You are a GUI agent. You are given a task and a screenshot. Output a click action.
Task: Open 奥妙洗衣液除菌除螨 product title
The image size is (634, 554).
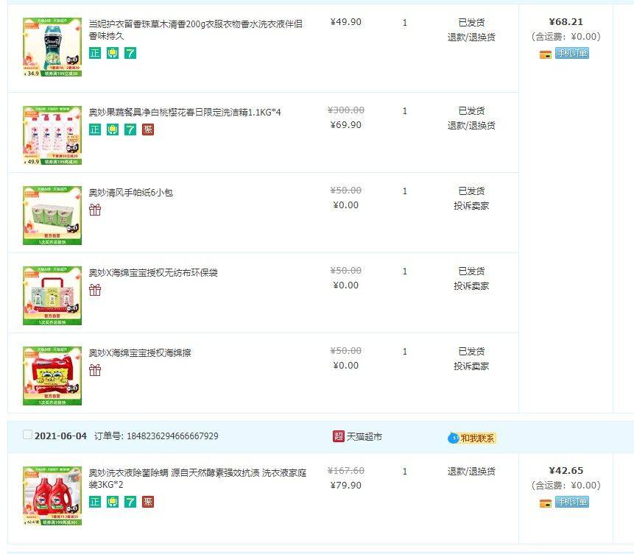tap(198, 478)
